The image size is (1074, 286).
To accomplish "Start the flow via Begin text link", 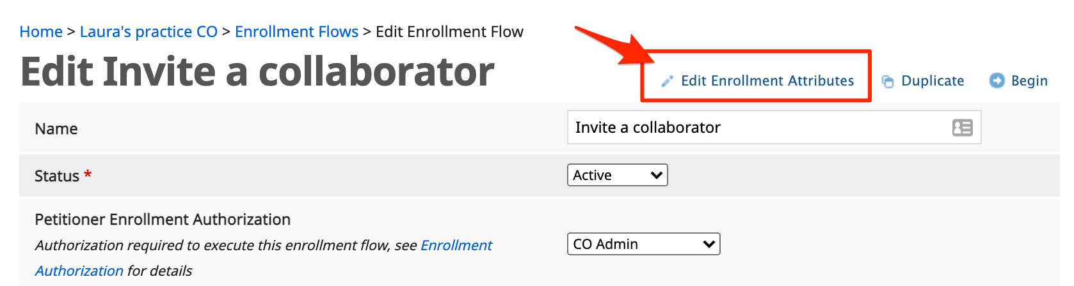I will (x=1029, y=80).
